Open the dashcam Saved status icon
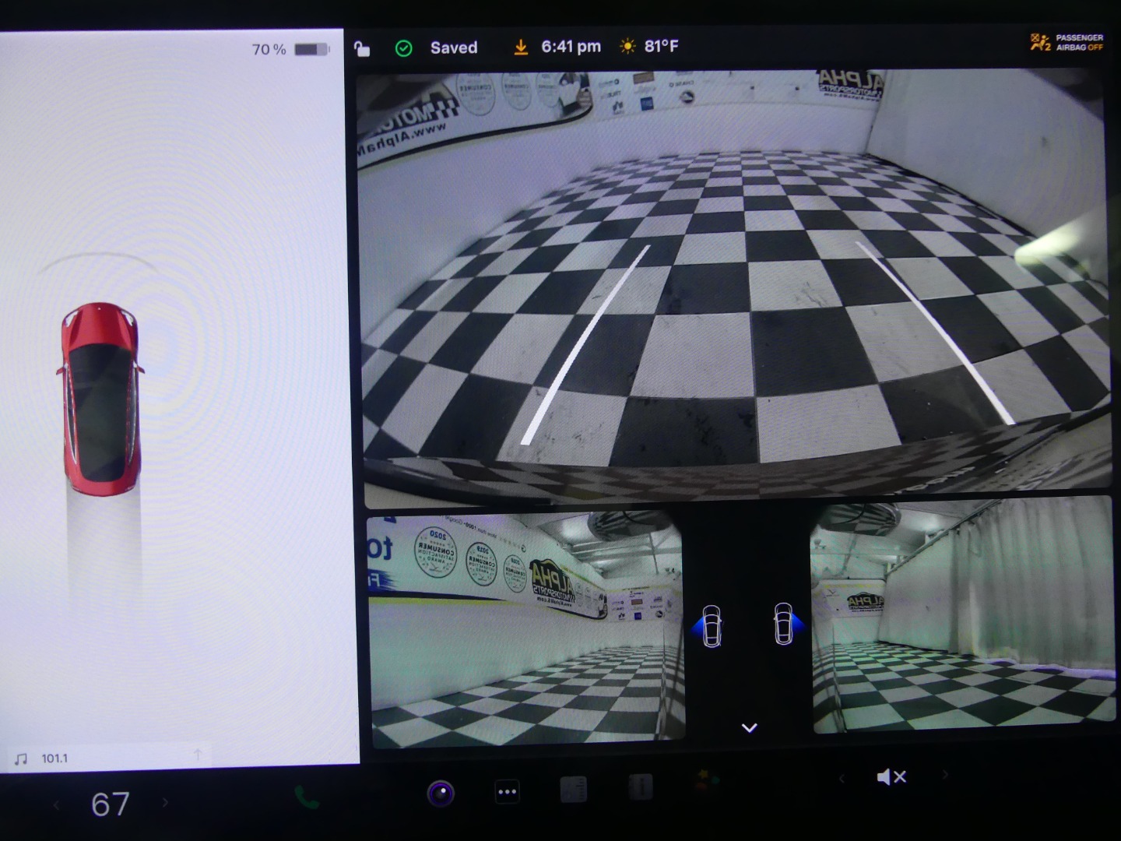The image size is (1121, 841). pyautogui.click(x=404, y=48)
